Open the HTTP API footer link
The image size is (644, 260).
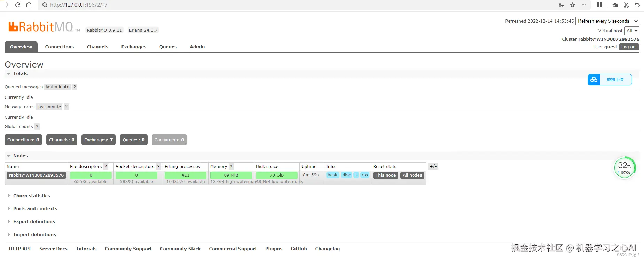click(20, 249)
